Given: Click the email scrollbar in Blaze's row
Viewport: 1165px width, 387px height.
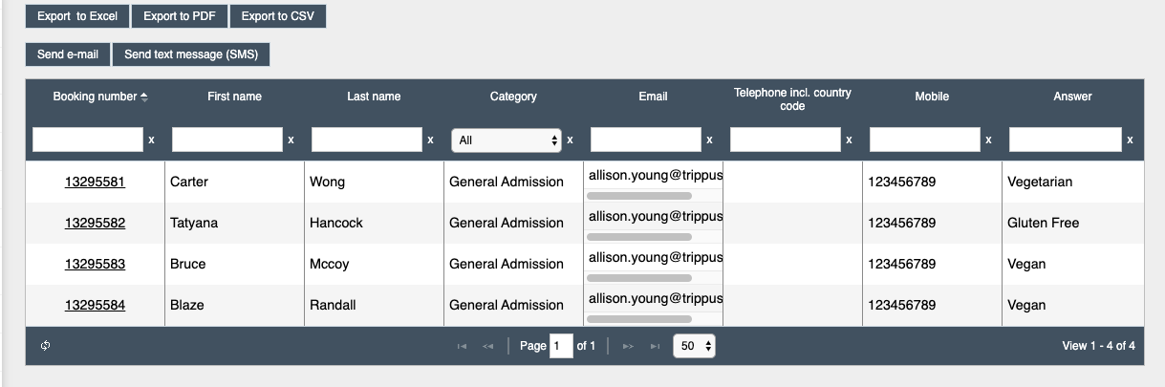Looking at the screenshot, I should 639,319.
